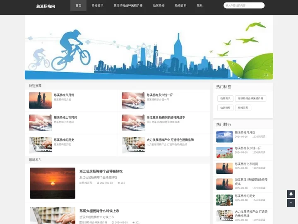Click the QQ contact floating icon
Screen dimensions: 298x224
tap(291, 194)
